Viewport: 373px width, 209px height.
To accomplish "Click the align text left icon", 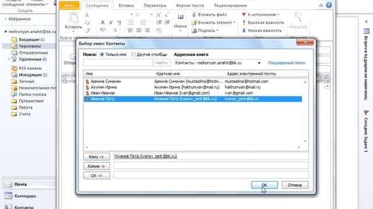I will (x=130, y=30).
